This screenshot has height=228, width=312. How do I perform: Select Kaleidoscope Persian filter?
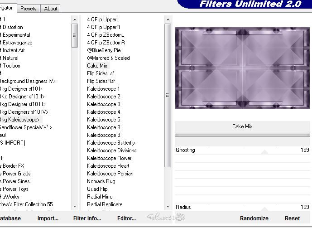tap(110, 174)
